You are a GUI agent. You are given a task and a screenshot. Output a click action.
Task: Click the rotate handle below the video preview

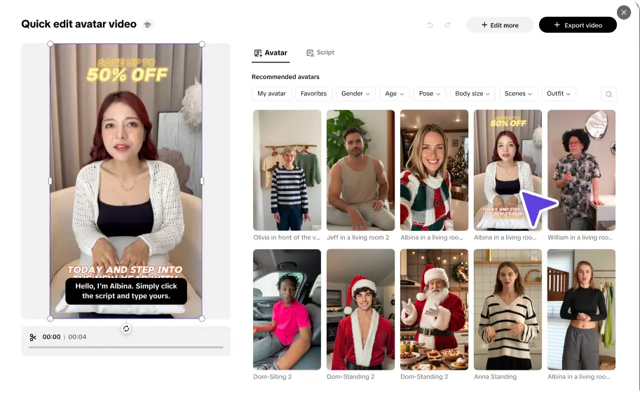pos(126,328)
